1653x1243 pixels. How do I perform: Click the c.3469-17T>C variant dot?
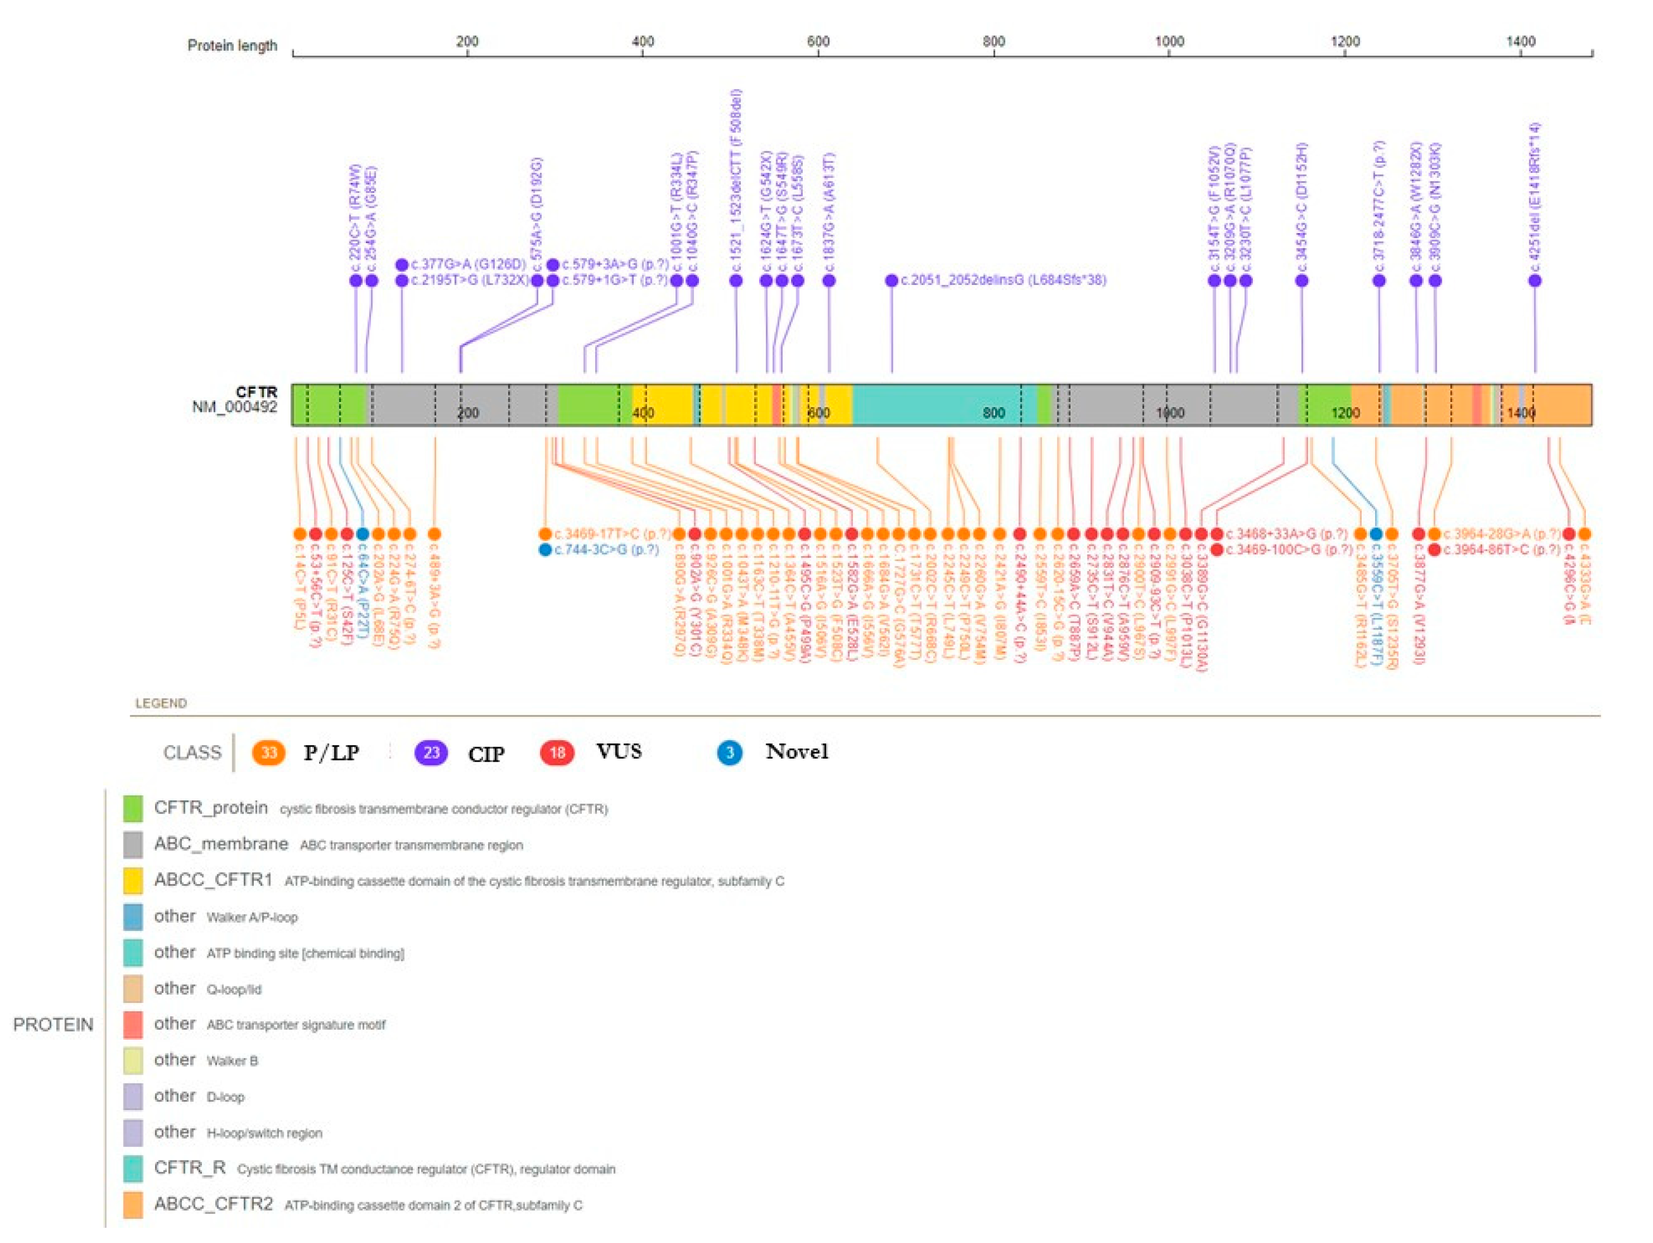pos(544,533)
